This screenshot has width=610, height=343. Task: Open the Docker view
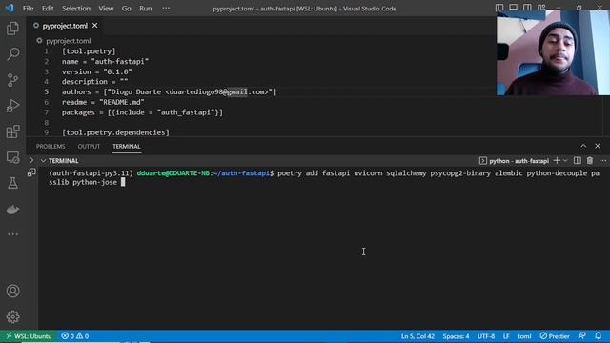click(12, 210)
